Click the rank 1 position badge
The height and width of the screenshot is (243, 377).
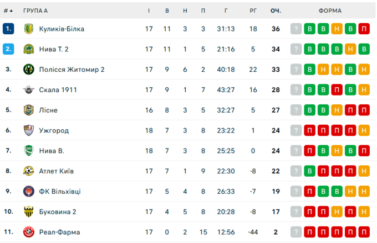(8, 29)
